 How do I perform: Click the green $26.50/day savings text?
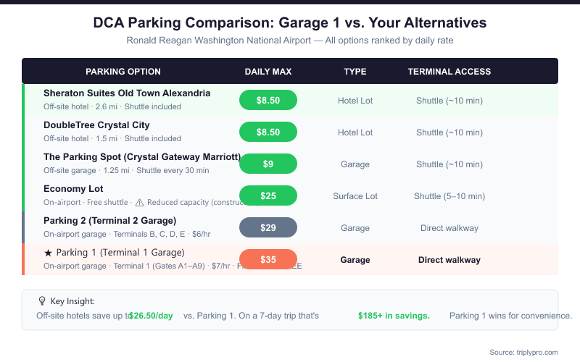click(x=151, y=316)
